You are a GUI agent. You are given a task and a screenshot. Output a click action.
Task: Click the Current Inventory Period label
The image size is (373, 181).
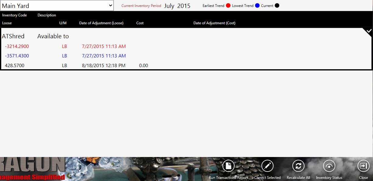coord(141,6)
